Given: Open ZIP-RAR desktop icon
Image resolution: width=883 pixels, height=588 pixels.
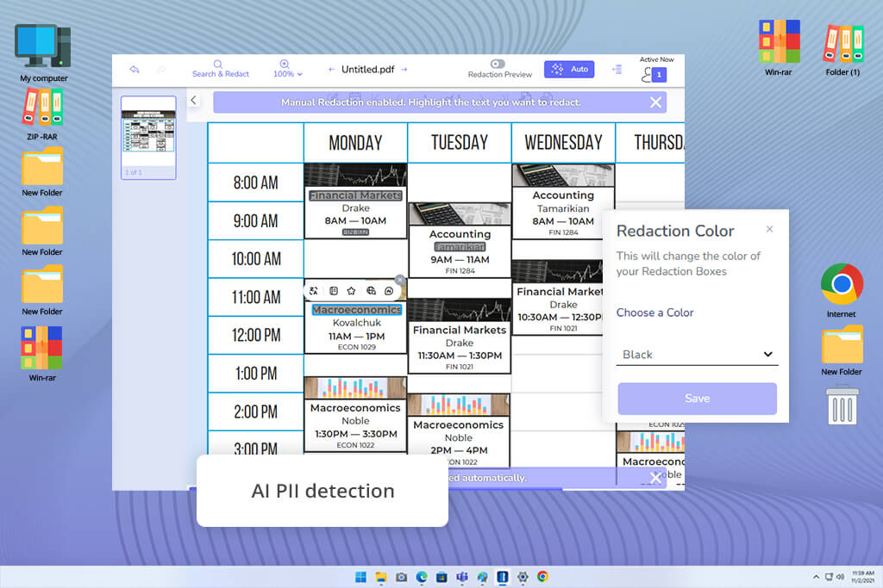Looking at the screenshot, I should (x=42, y=115).
